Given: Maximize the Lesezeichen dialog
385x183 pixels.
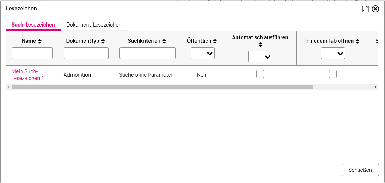Looking at the screenshot, I should [x=366, y=9].
